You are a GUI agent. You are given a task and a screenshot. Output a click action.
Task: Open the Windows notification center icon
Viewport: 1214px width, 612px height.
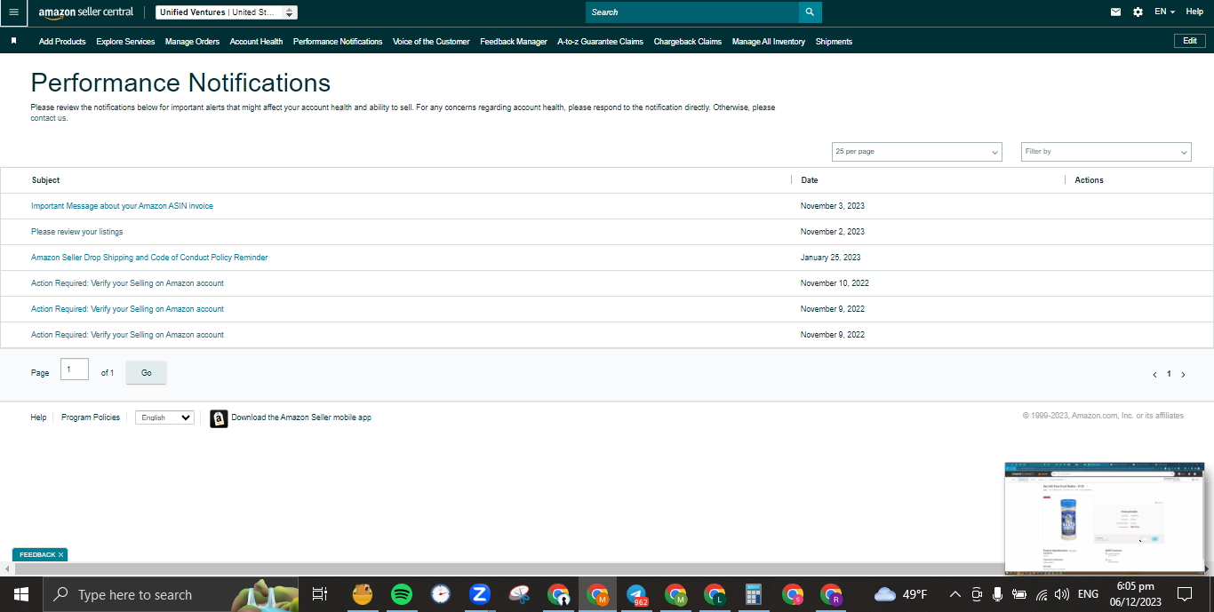(1185, 594)
